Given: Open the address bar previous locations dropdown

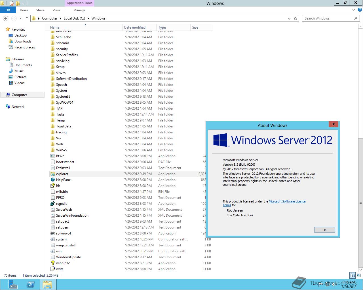Looking at the screenshot, I should tap(289, 18).
